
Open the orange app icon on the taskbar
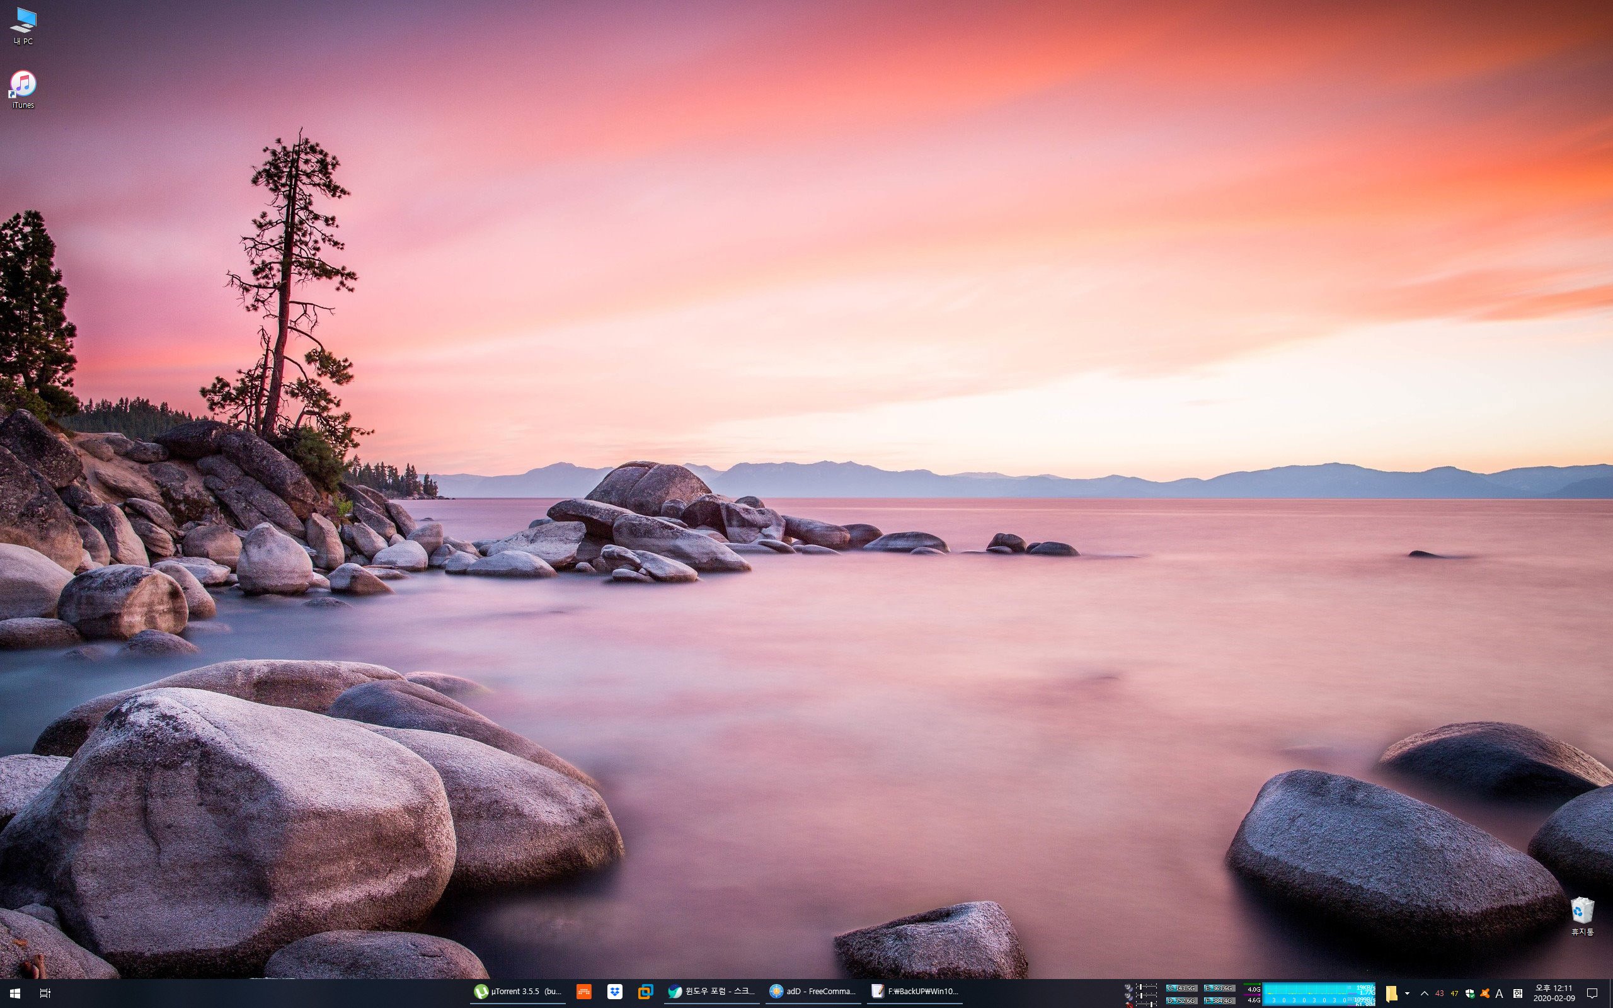(584, 992)
